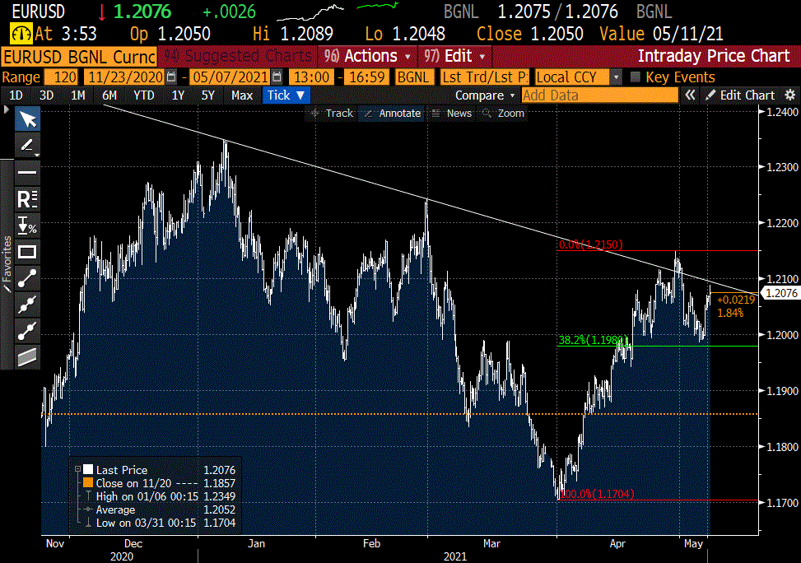Expand the Tick interval dropdown
The image size is (801, 563).
pos(286,95)
